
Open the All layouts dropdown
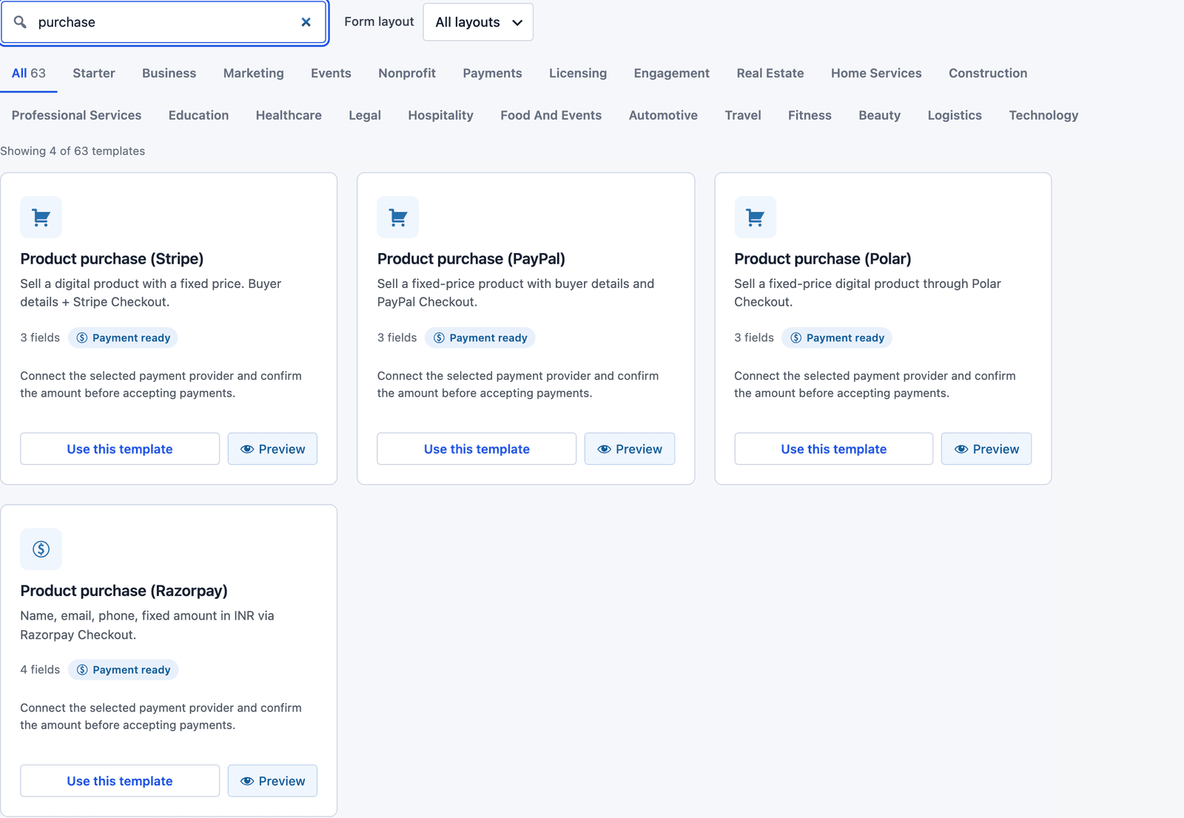click(x=478, y=22)
